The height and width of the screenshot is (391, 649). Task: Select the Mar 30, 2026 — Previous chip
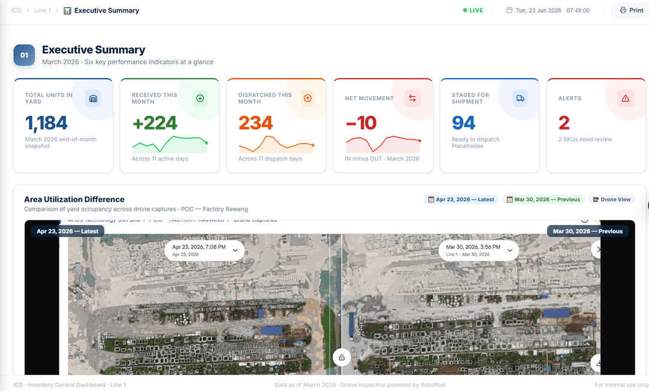(543, 199)
